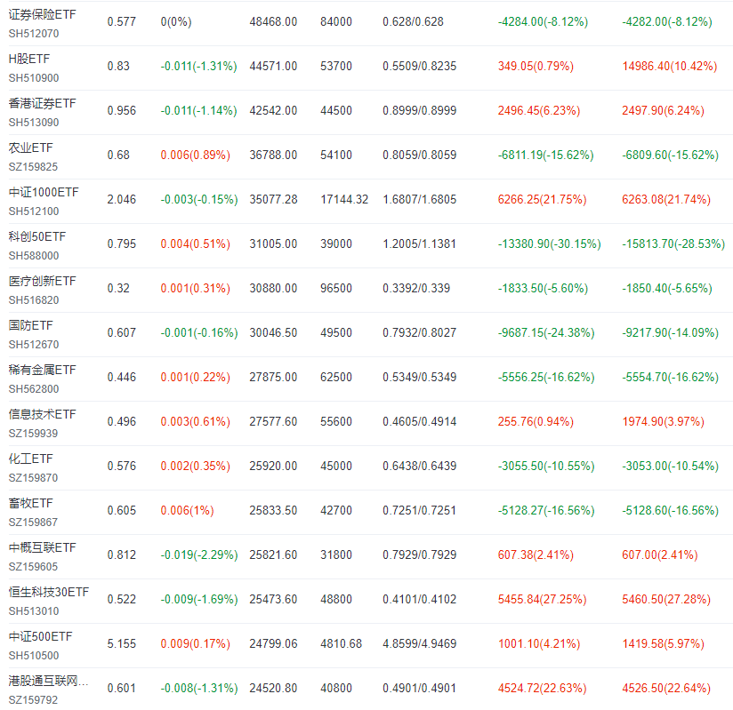The height and width of the screenshot is (710, 733).
Task: Select code SZ159605
Action: pyautogui.click(x=33, y=566)
